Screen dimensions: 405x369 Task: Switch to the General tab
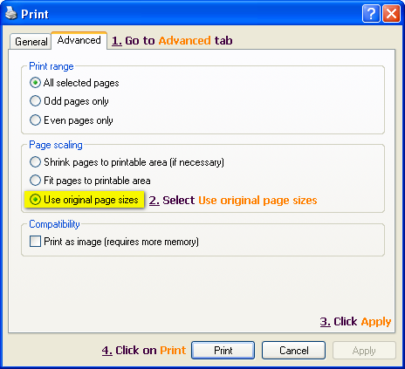coord(31,42)
